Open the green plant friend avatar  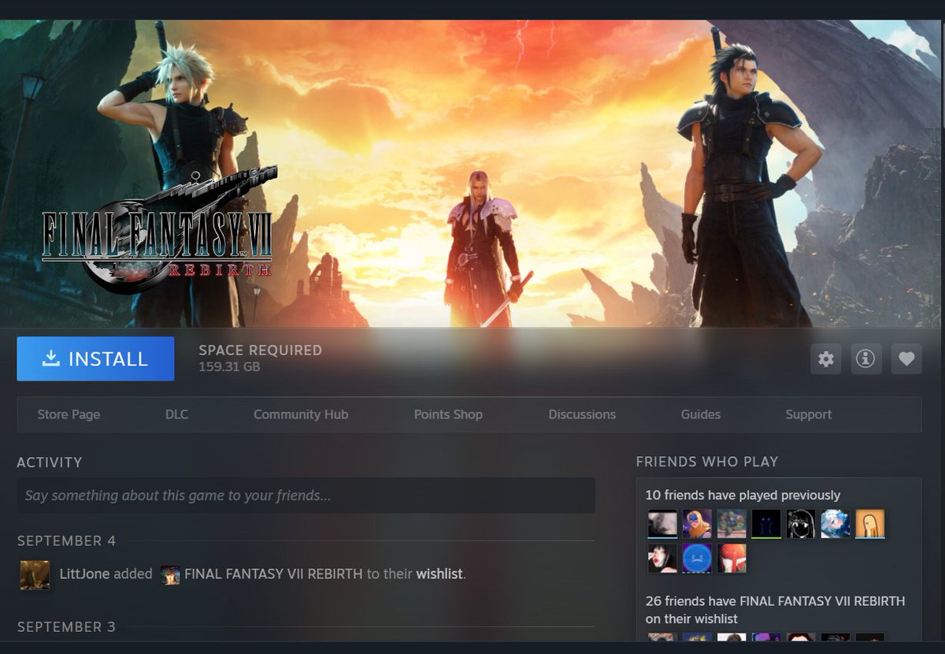[x=732, y=523]
